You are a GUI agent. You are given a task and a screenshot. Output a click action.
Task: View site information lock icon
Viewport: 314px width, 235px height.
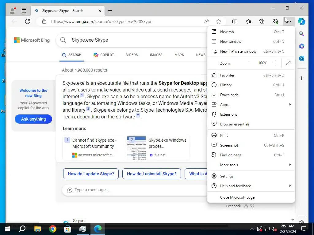(44, 21)
